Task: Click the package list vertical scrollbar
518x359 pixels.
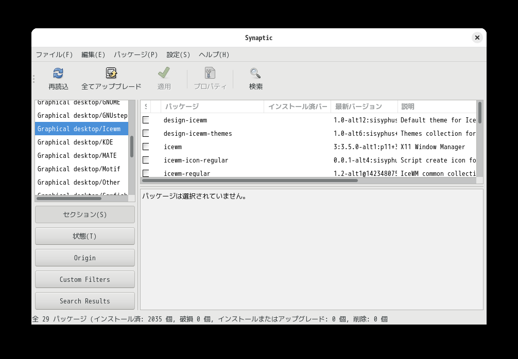Action: pyautogui.click(x=480, y=113)
